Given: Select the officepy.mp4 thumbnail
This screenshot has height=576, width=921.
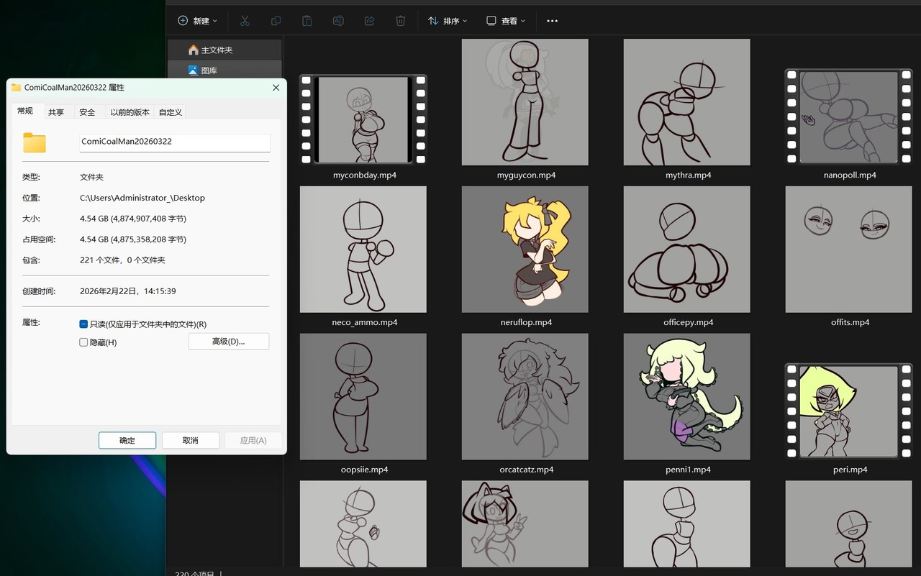Looking at the screenshot, I should [x=687, y=250].
